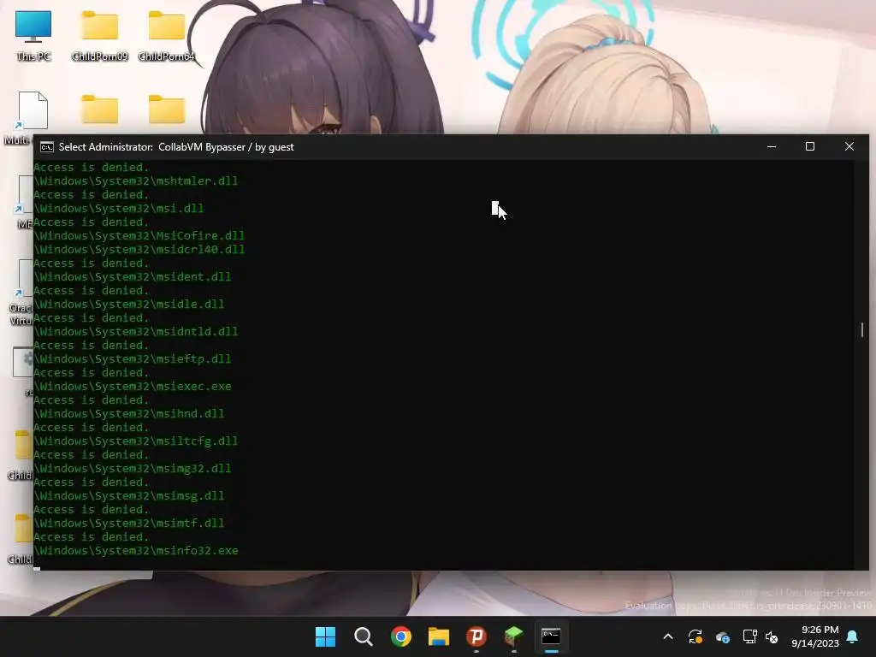The height and width of the screenshot is (657, 876).
Task: Click the line '\Windows\System32\msiexec.exe'
Action: [x=133, y=386]
